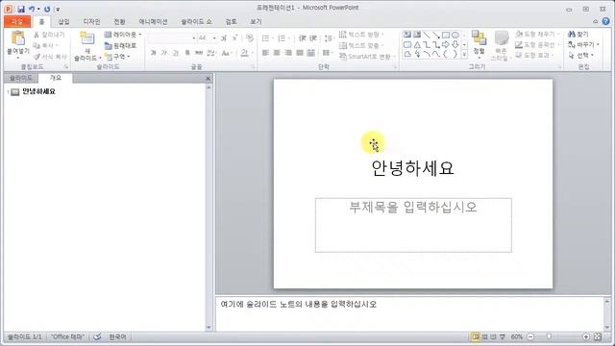
Task: Click 잘라내기 (Cut) in the clipboard group
Action: pyautogui.click(x=49, y=35)
